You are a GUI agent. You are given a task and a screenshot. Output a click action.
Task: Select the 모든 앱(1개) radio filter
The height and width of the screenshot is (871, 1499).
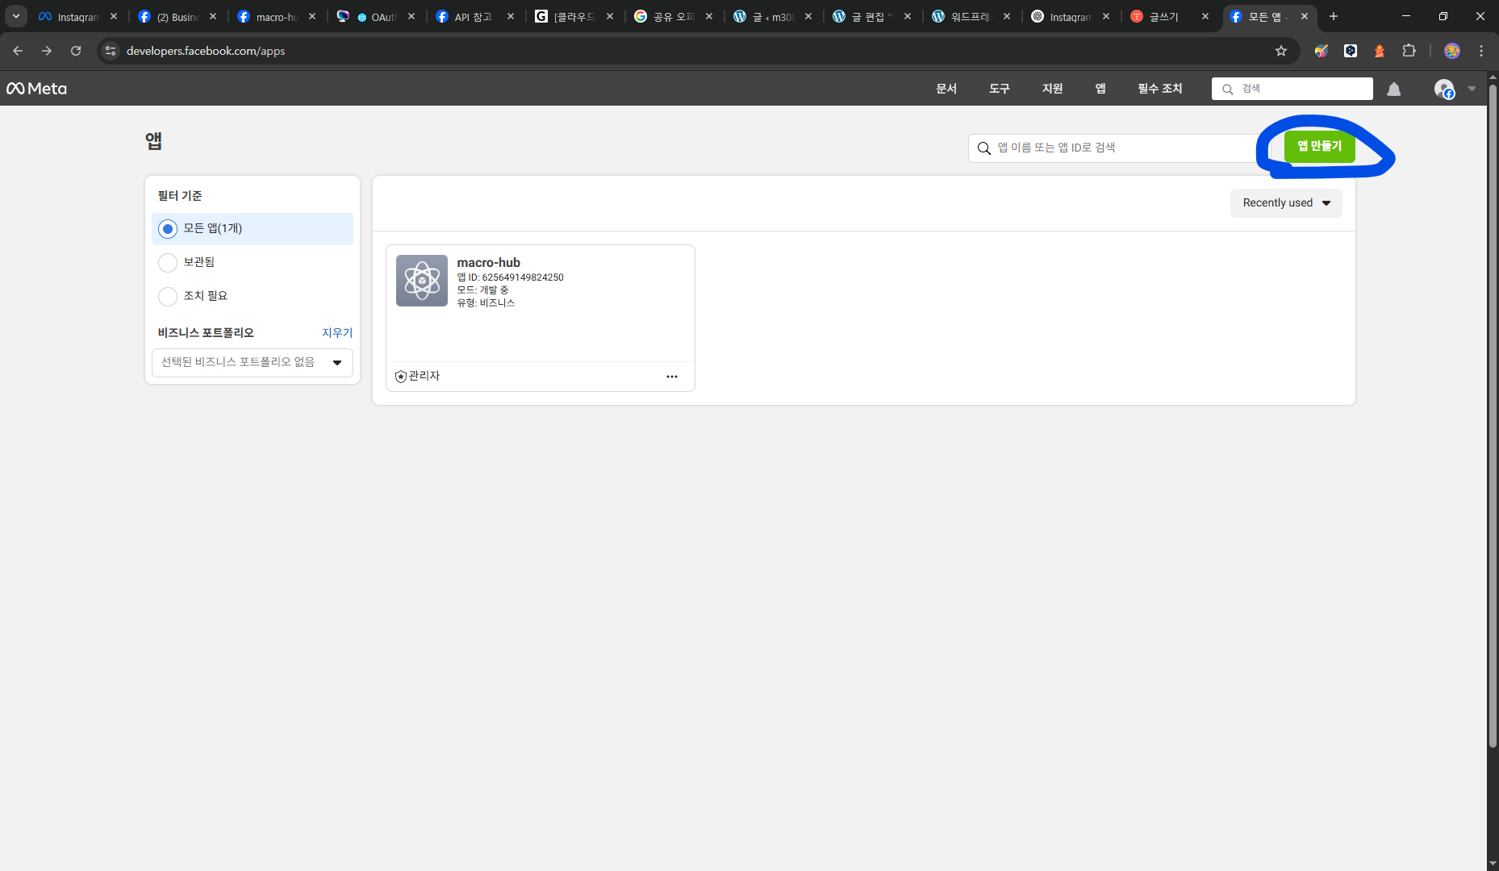point(168,229)
